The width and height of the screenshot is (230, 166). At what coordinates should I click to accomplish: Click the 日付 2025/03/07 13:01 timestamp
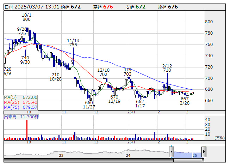click(32, 7)
